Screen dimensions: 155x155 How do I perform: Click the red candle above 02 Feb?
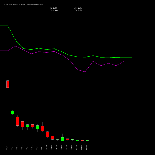click(47, 134)
